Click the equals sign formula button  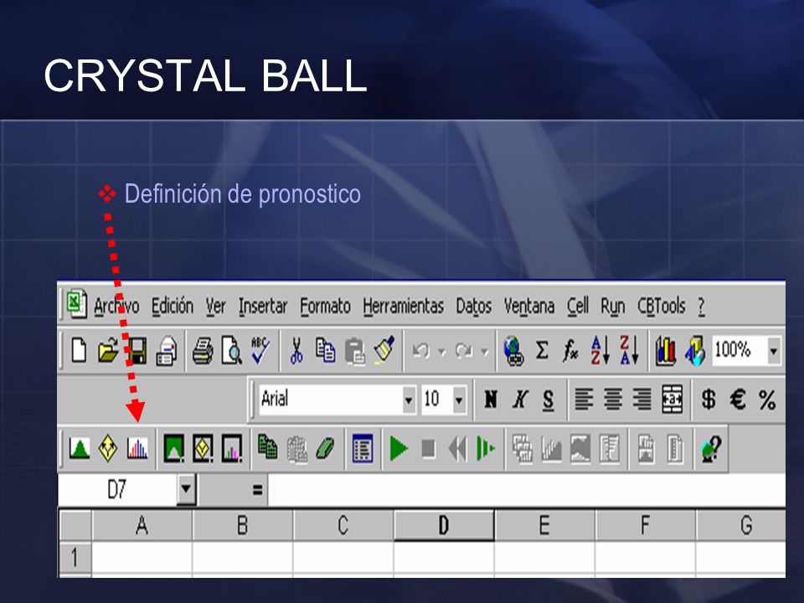coord(257,490)
